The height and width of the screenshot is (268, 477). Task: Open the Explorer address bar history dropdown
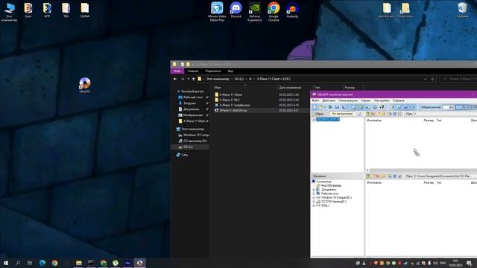[426, 79]
